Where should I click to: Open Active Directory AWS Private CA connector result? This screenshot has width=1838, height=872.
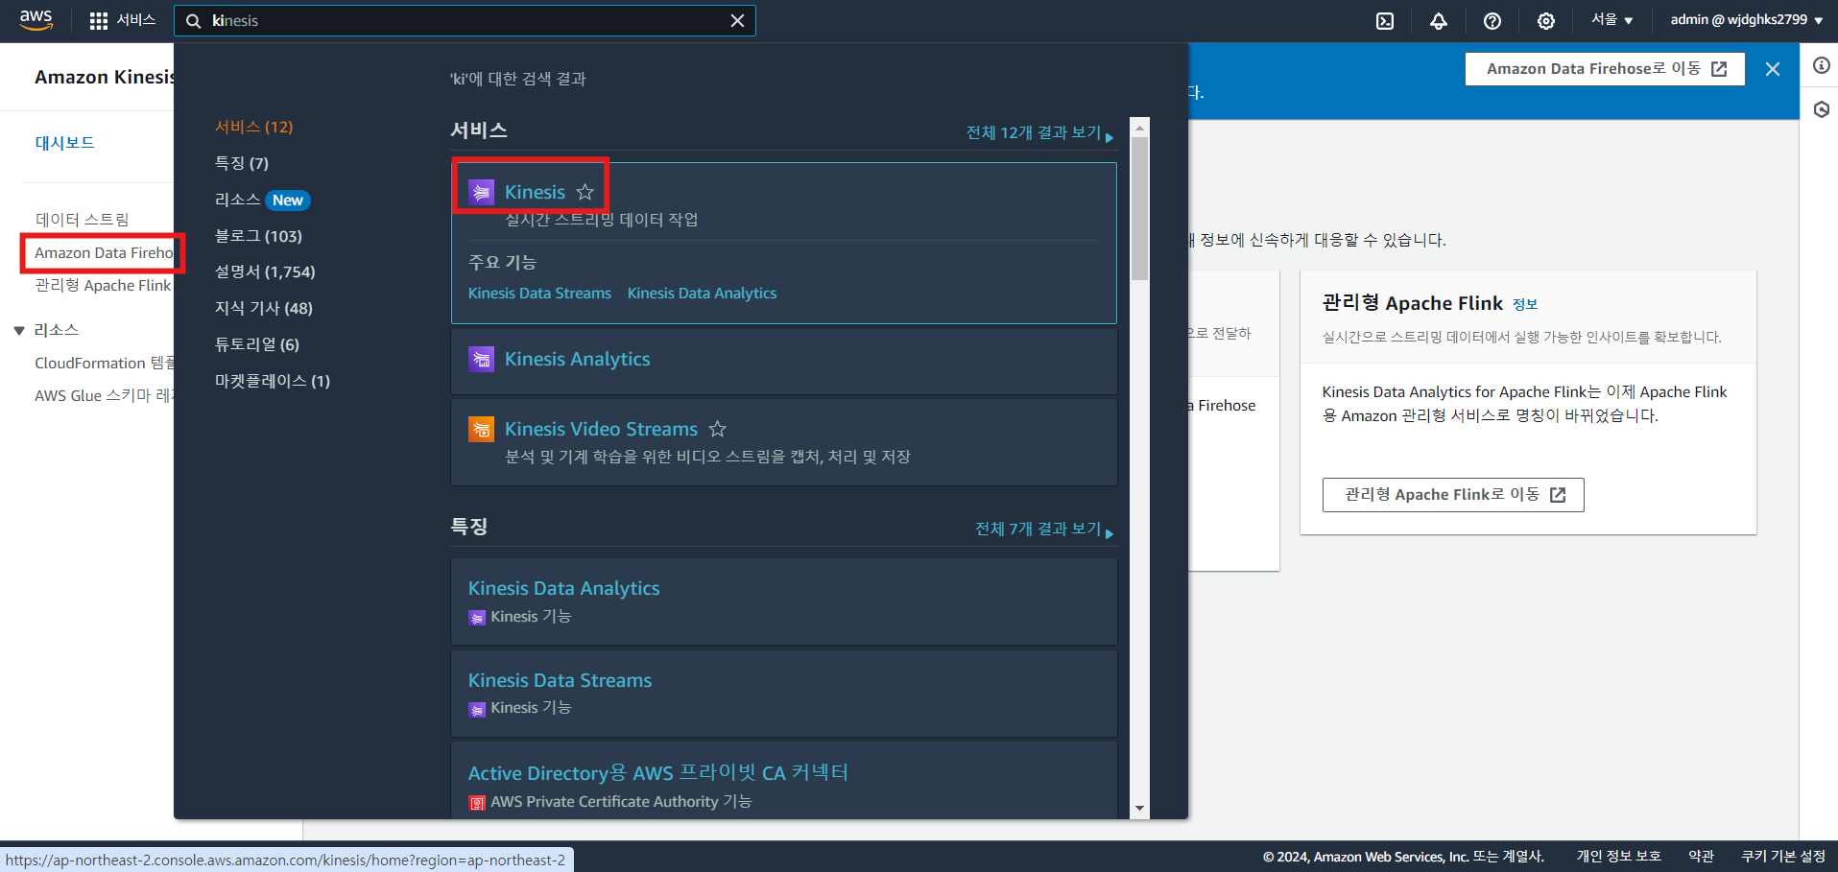(657, 772)
